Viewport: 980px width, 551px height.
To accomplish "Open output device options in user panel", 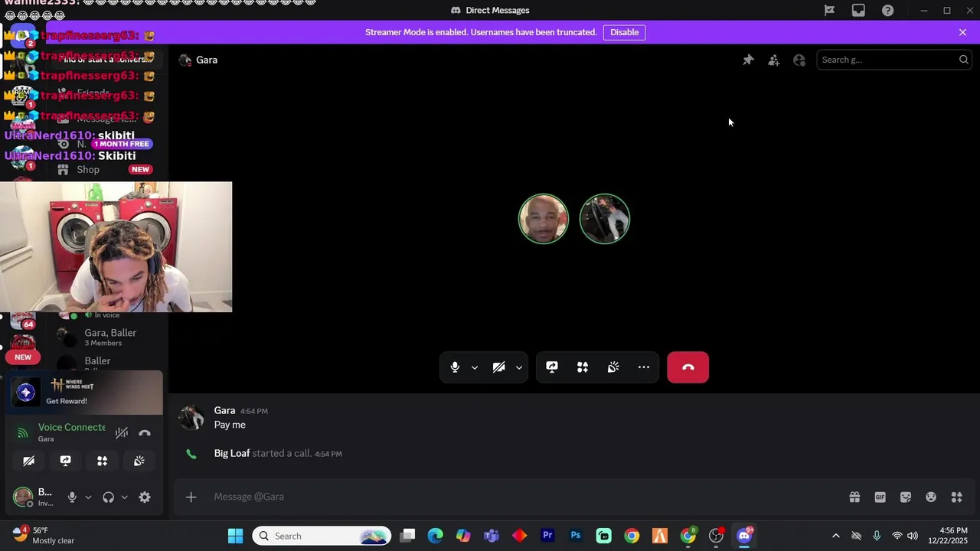I will coord(124,497).
